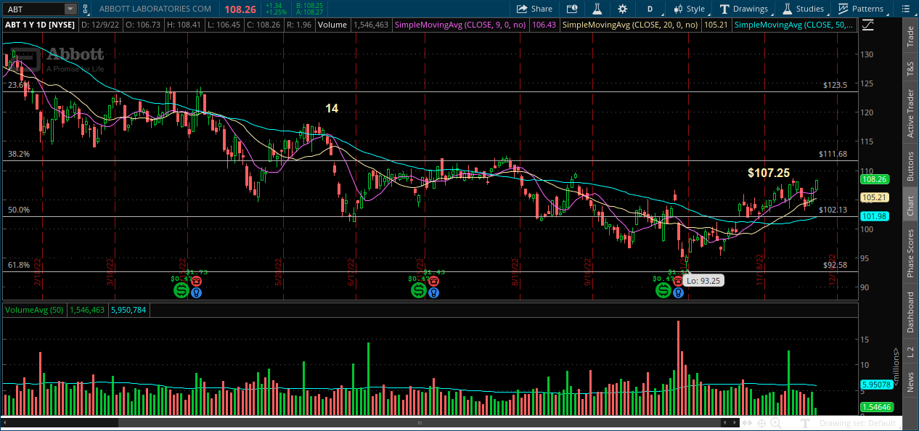
Task: Open the D aggregation period dropdown
Action: pos(650,9)
